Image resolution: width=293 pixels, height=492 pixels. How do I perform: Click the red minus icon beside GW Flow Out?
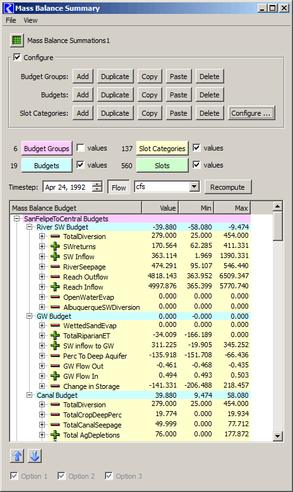(55, 366)
